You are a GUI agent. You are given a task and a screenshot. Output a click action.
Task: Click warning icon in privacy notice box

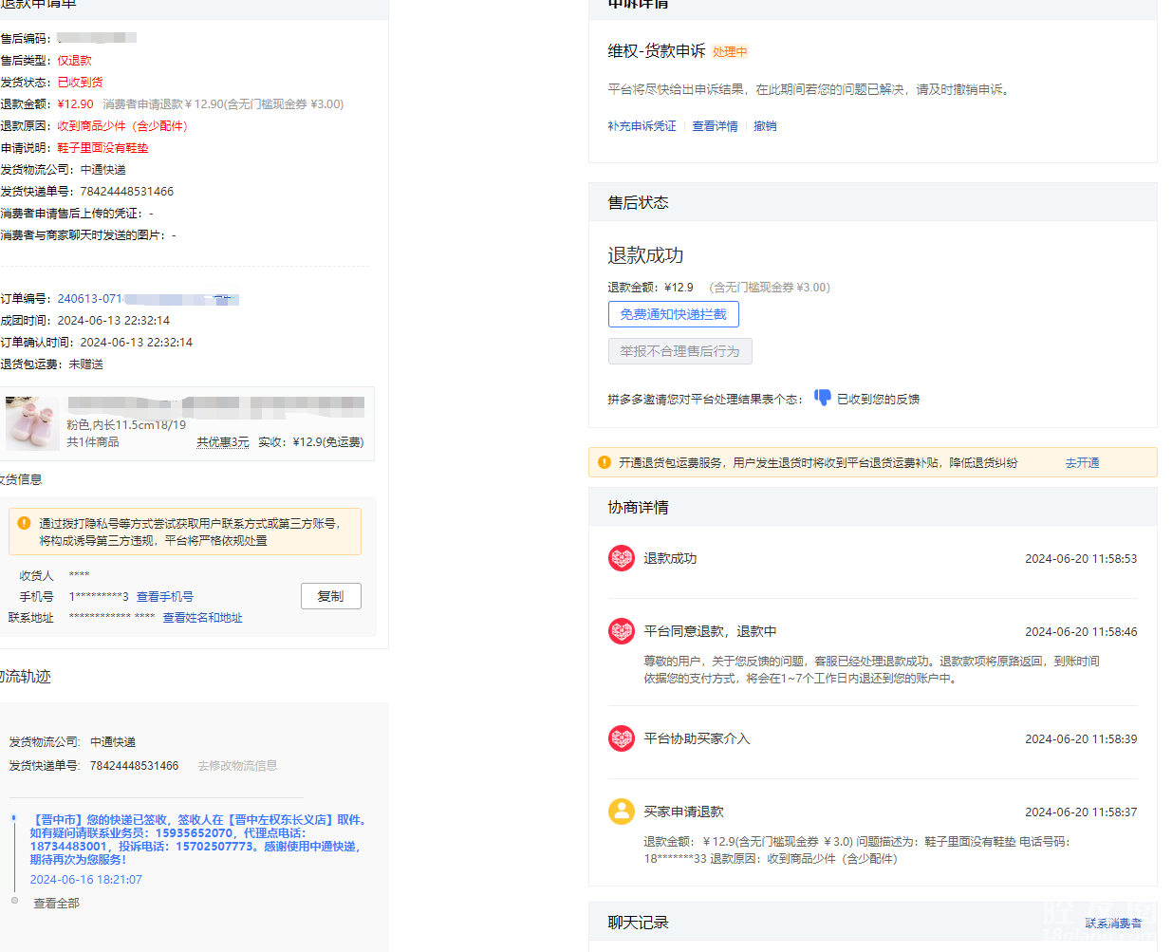pyautogui.click(x=25, y=523)
